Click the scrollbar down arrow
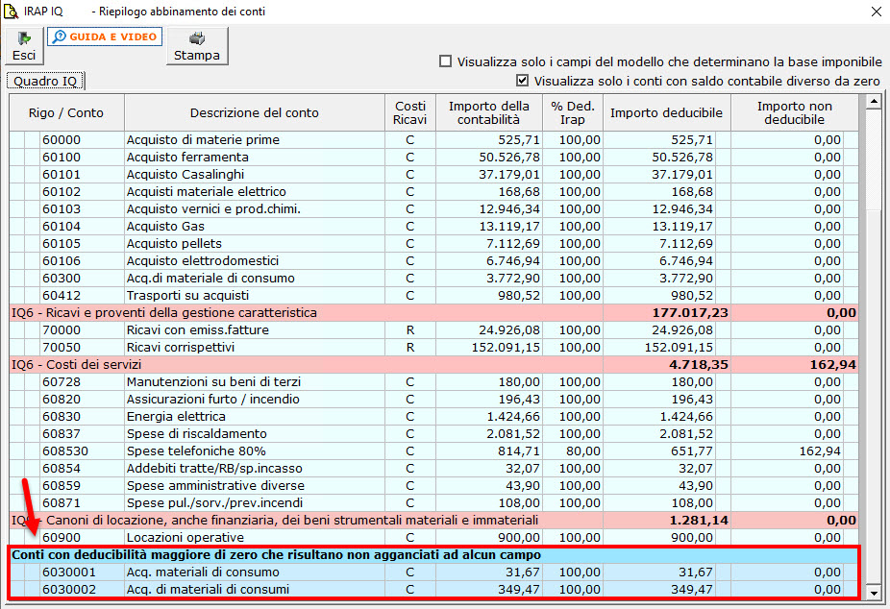The image size is (890, 609). tap(874, 593)
